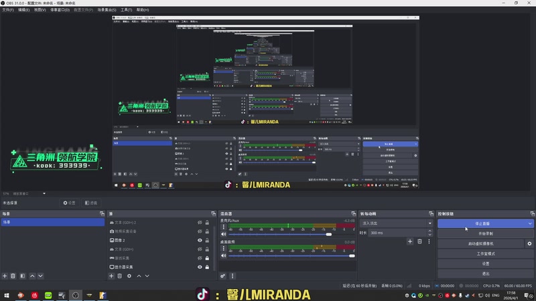Move scene down arrow in 场景 panel

[40, 276]
